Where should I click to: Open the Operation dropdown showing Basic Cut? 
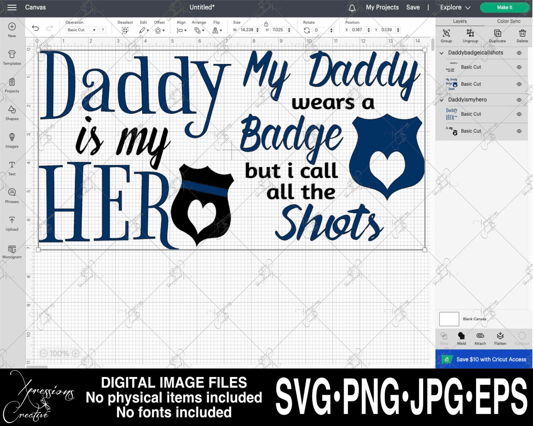coord(80,29)
